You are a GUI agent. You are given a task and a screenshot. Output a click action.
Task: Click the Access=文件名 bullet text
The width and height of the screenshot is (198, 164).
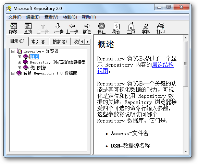[129, 133]
